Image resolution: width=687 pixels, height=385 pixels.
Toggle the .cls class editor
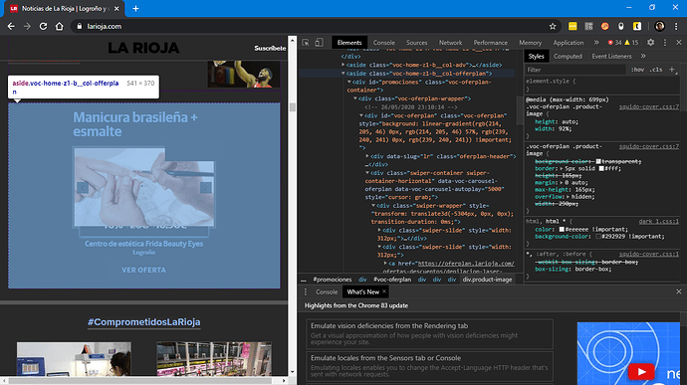tap(656, 70)
